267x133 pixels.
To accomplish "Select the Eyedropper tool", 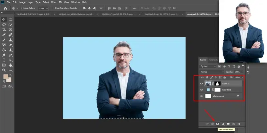I will coord(4,35).
